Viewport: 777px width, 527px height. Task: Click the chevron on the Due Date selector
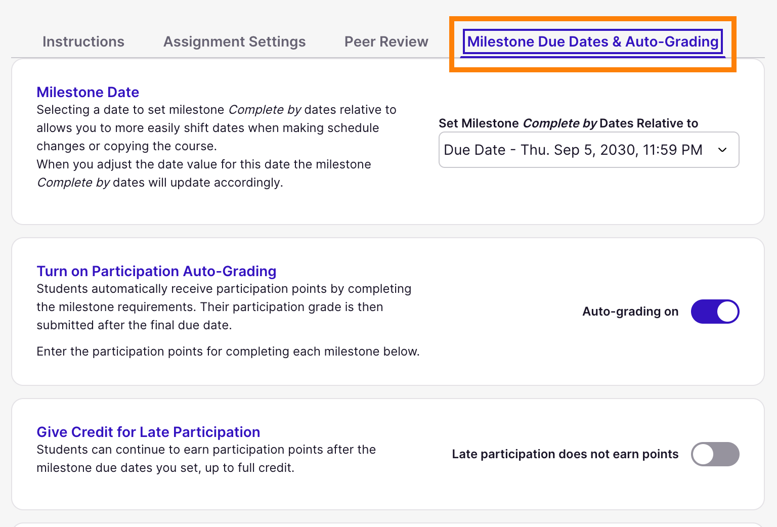(x=722, y=150)
